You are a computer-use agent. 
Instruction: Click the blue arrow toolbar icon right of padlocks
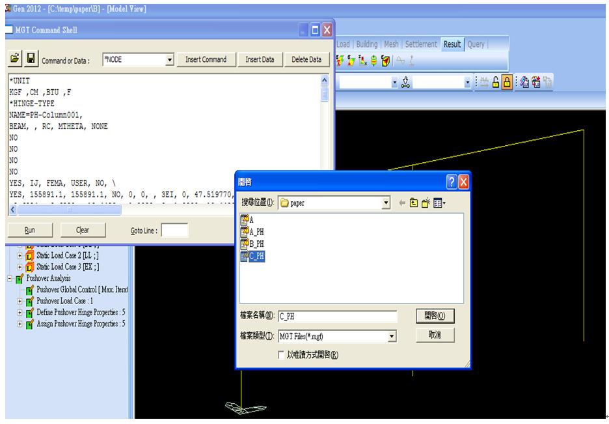pos(524,82)
